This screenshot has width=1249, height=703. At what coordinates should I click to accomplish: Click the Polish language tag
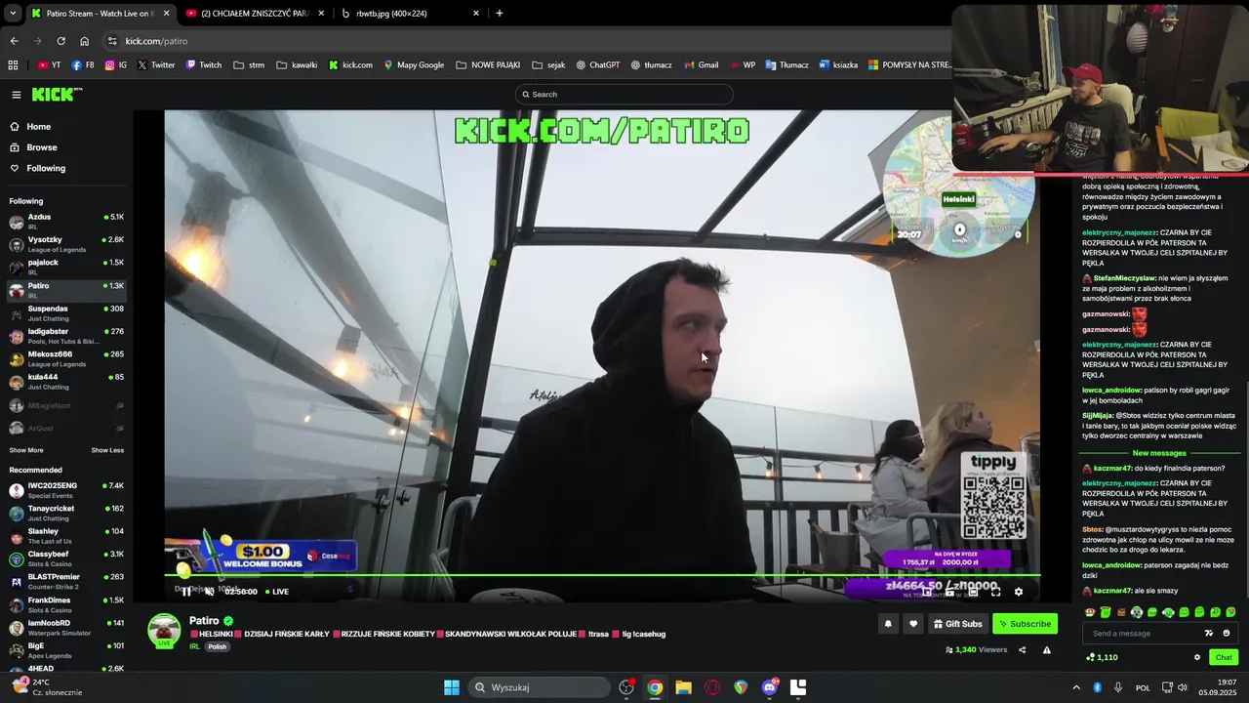(x=217, y=646)
